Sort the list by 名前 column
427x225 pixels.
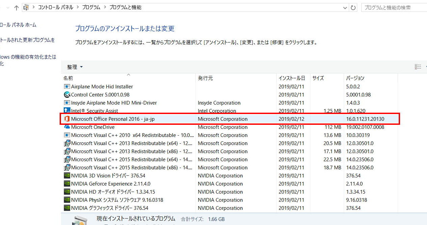128,78
